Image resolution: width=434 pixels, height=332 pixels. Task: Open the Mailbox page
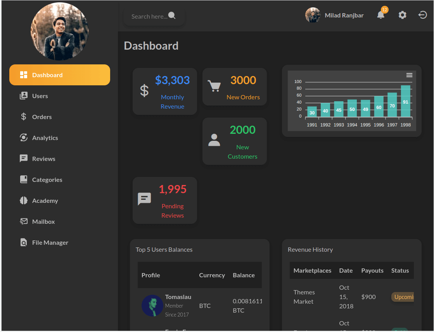pos(43,221)
